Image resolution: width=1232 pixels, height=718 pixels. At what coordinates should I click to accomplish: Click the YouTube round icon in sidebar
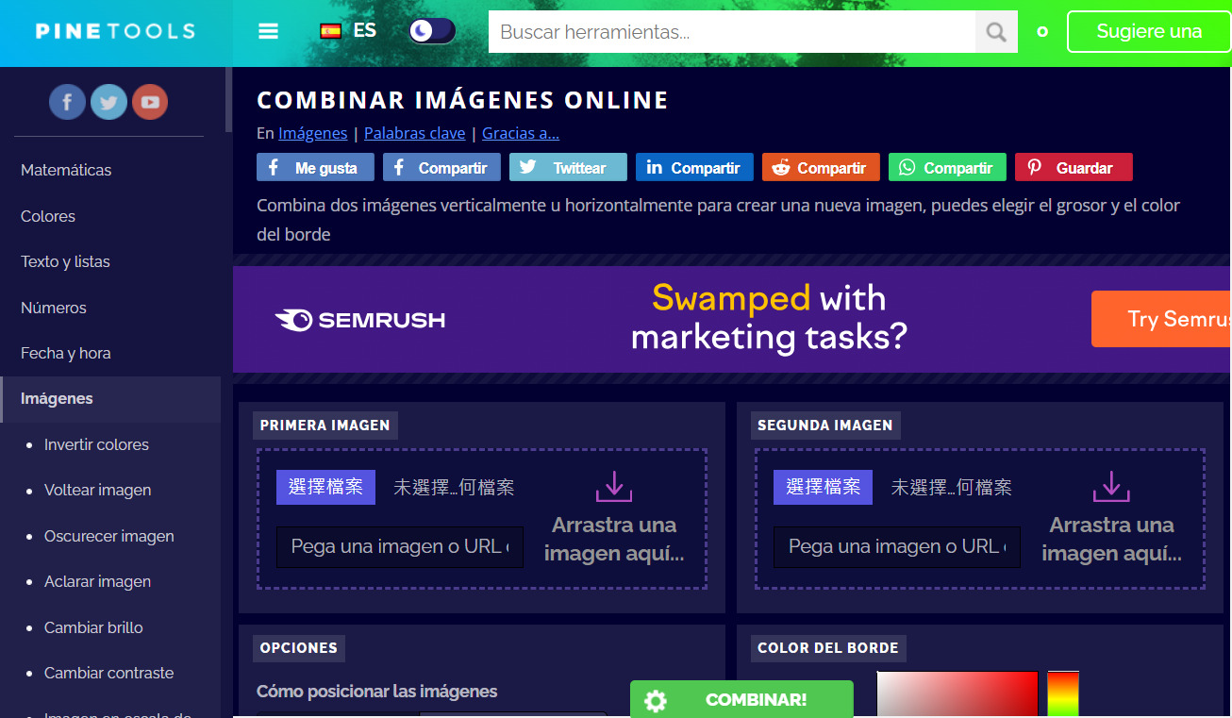tap(150, 102)
